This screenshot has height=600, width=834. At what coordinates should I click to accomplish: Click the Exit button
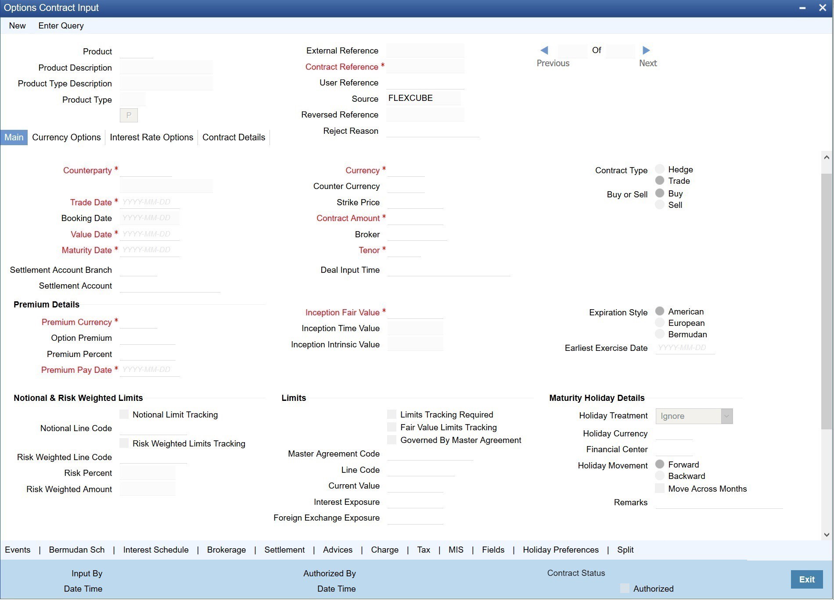click(807, 579)
